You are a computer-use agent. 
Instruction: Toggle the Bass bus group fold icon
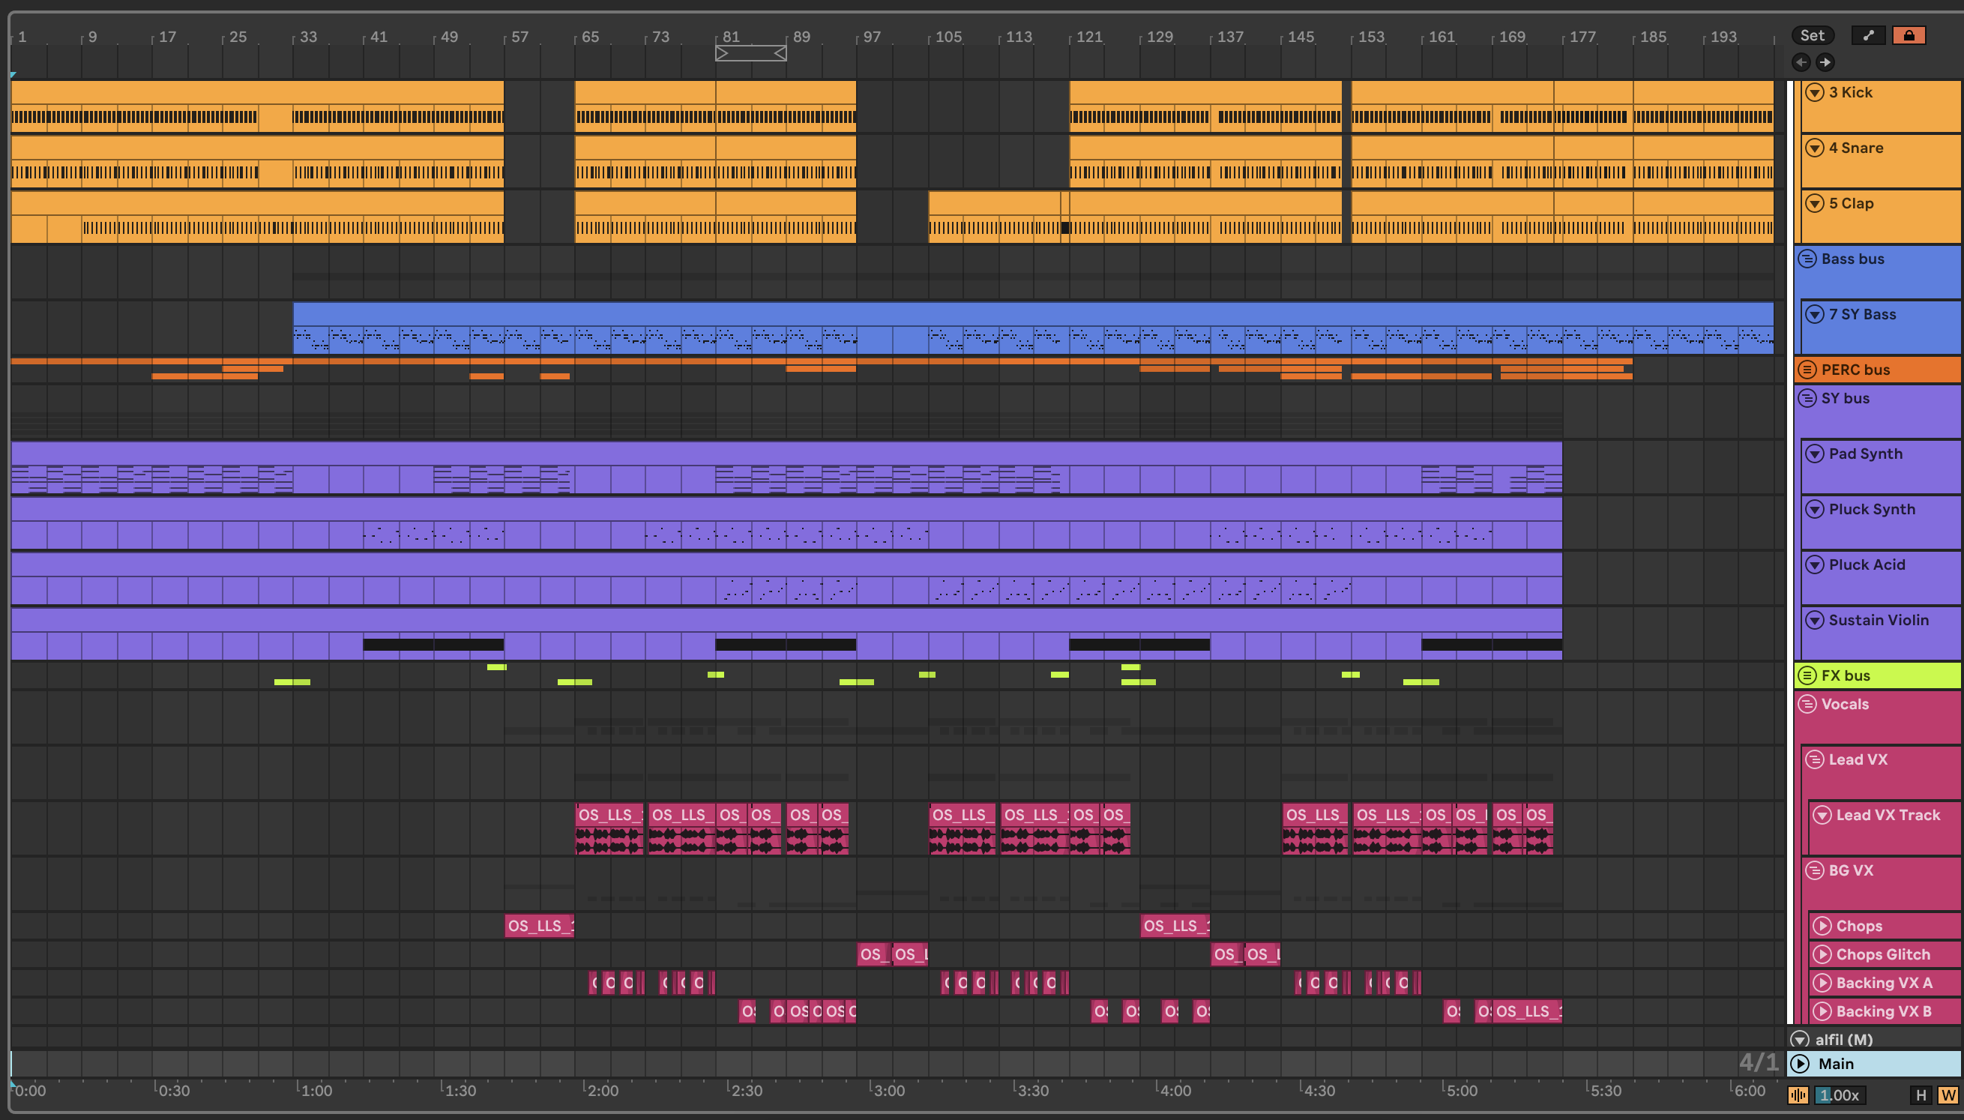coord(1807,259)
